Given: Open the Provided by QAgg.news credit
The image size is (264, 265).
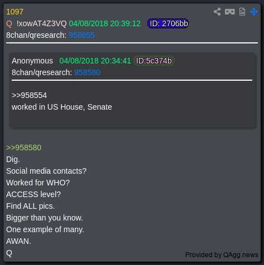Looking at the screenshot, I should coord(222,255).
